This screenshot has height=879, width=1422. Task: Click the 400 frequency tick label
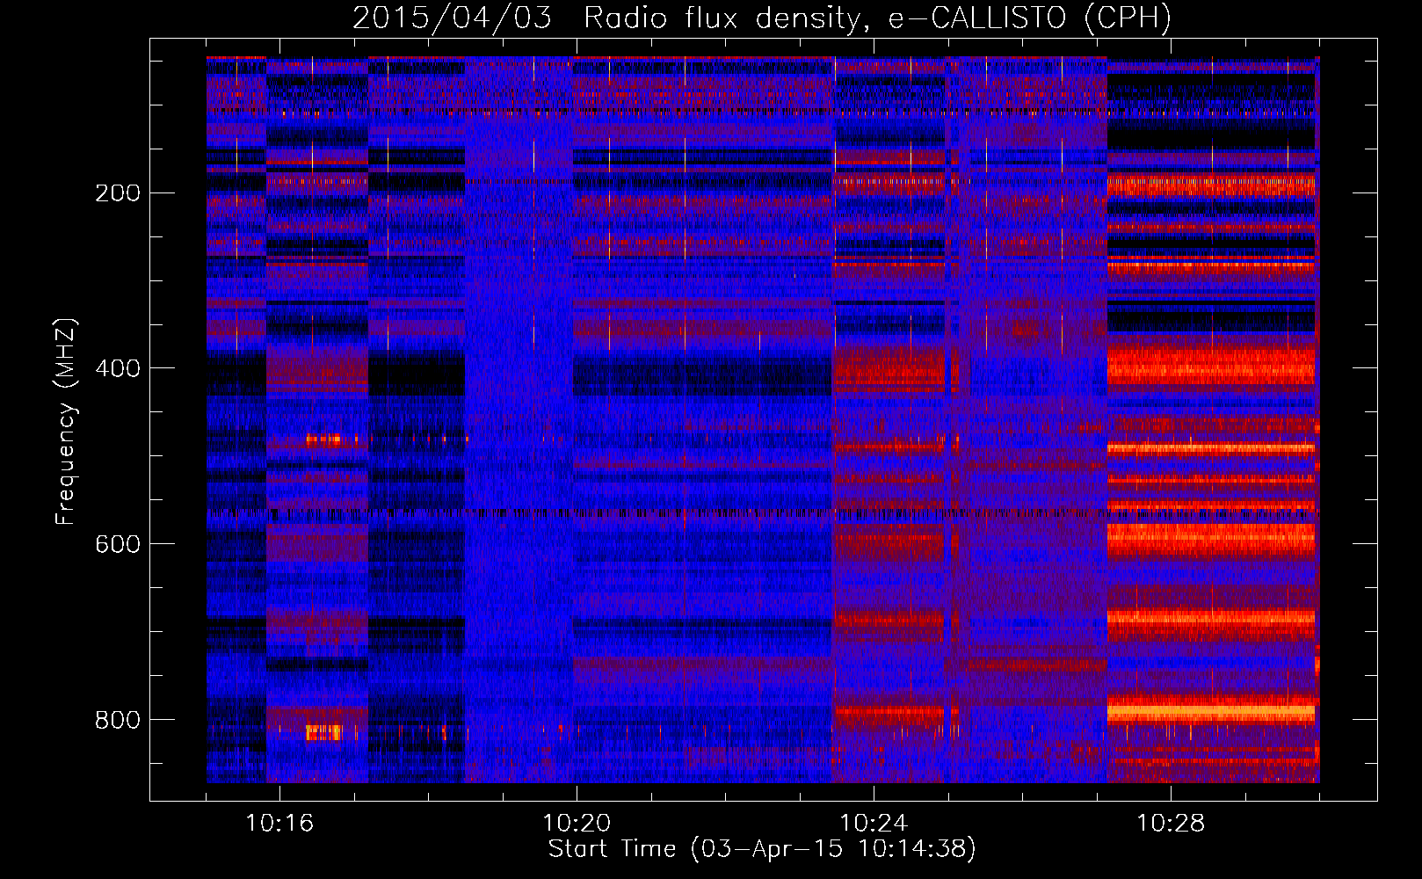(x=118, y=368)
